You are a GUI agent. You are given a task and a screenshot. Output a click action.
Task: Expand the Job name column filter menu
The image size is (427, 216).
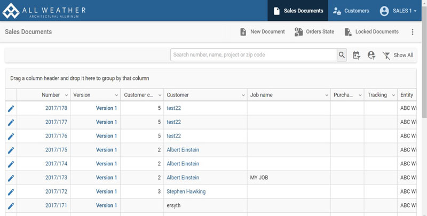pyautogui.click(x=326, y=95)
